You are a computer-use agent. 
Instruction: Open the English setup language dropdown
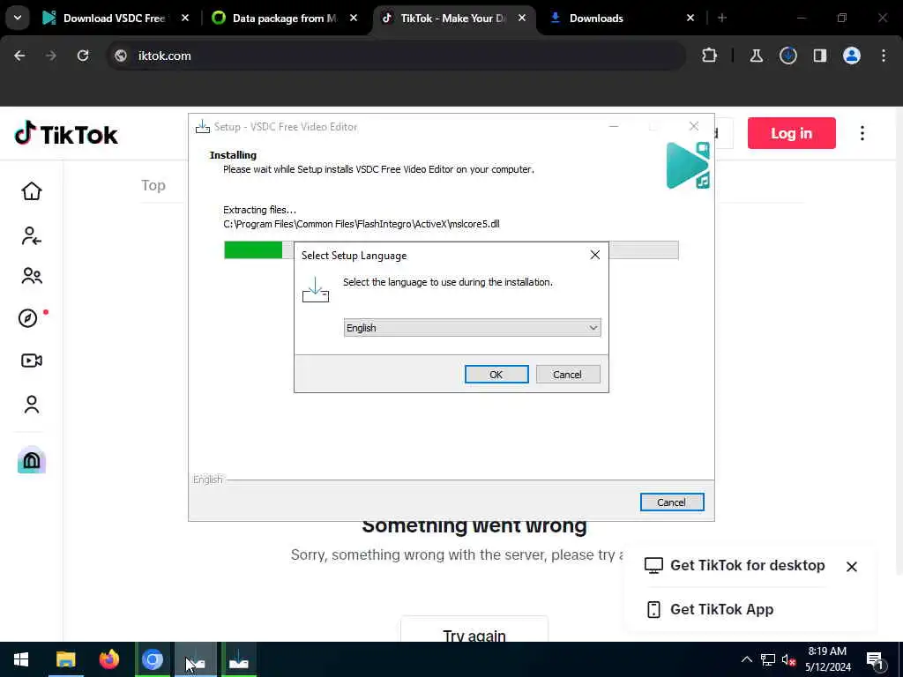click(x=473, y=328)
